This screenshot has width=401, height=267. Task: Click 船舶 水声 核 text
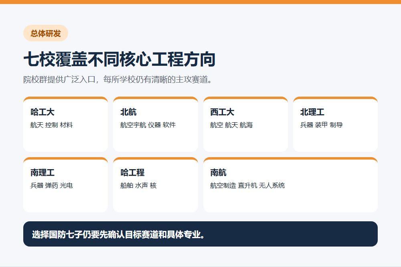click(138, 185)
